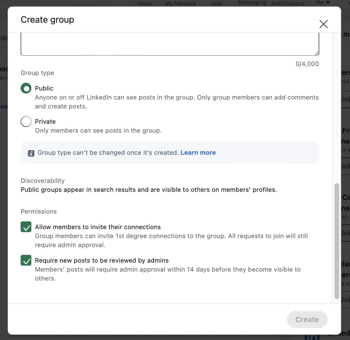
Task: Choose the Private group type
Action: pyautogui.click(x=26, y=121)
